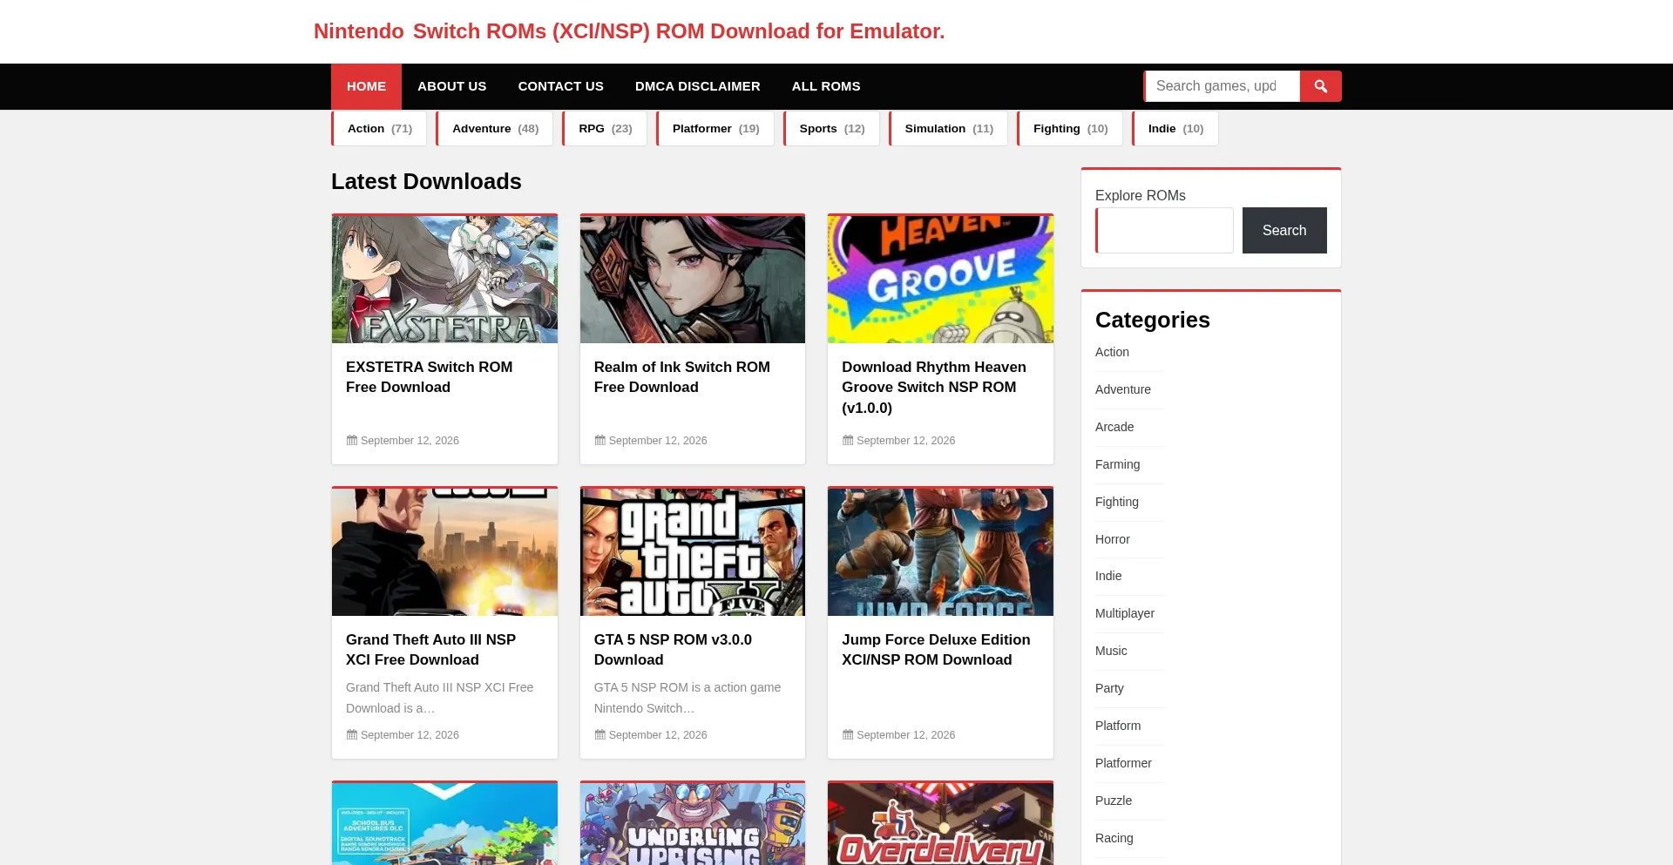Open the Underling Uprising cover thumbnail
The height and width of the screenshot is (865, 1673).
[x=693, y=824]
